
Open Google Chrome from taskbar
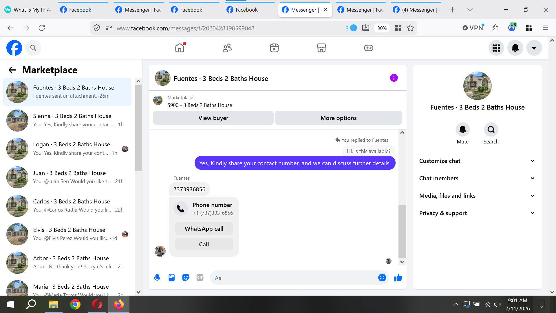(75, 304)
